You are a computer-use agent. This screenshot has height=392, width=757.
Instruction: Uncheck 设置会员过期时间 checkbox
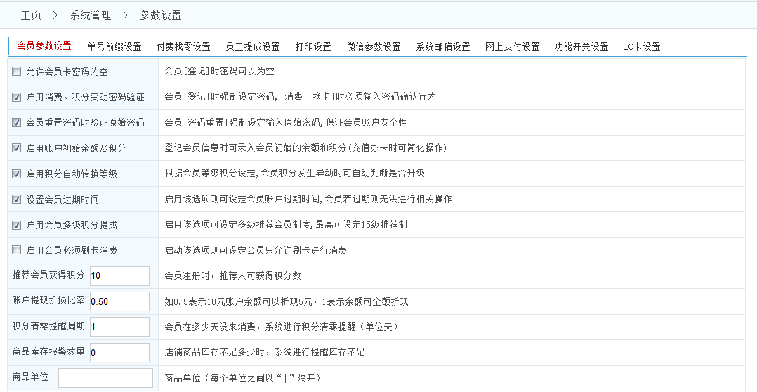[17, 200]
